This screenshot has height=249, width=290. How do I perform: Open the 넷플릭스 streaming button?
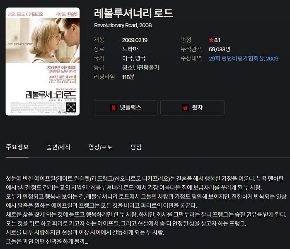coord(126,108)
